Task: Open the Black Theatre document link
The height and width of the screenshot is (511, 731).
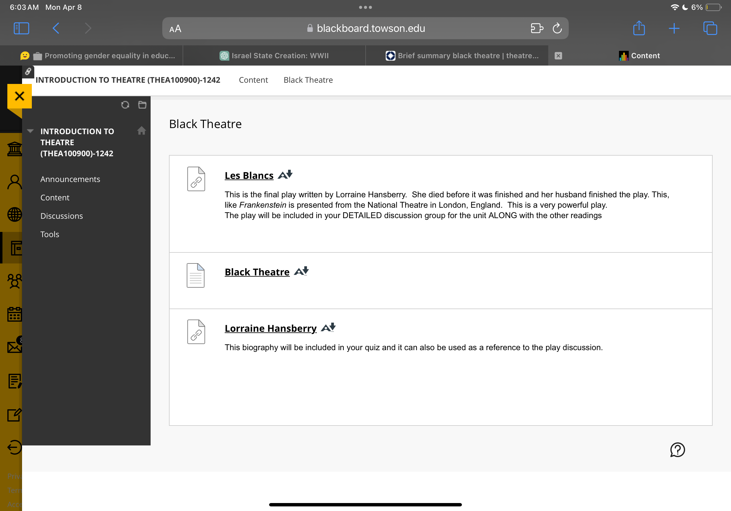Action: click(257, 272)
